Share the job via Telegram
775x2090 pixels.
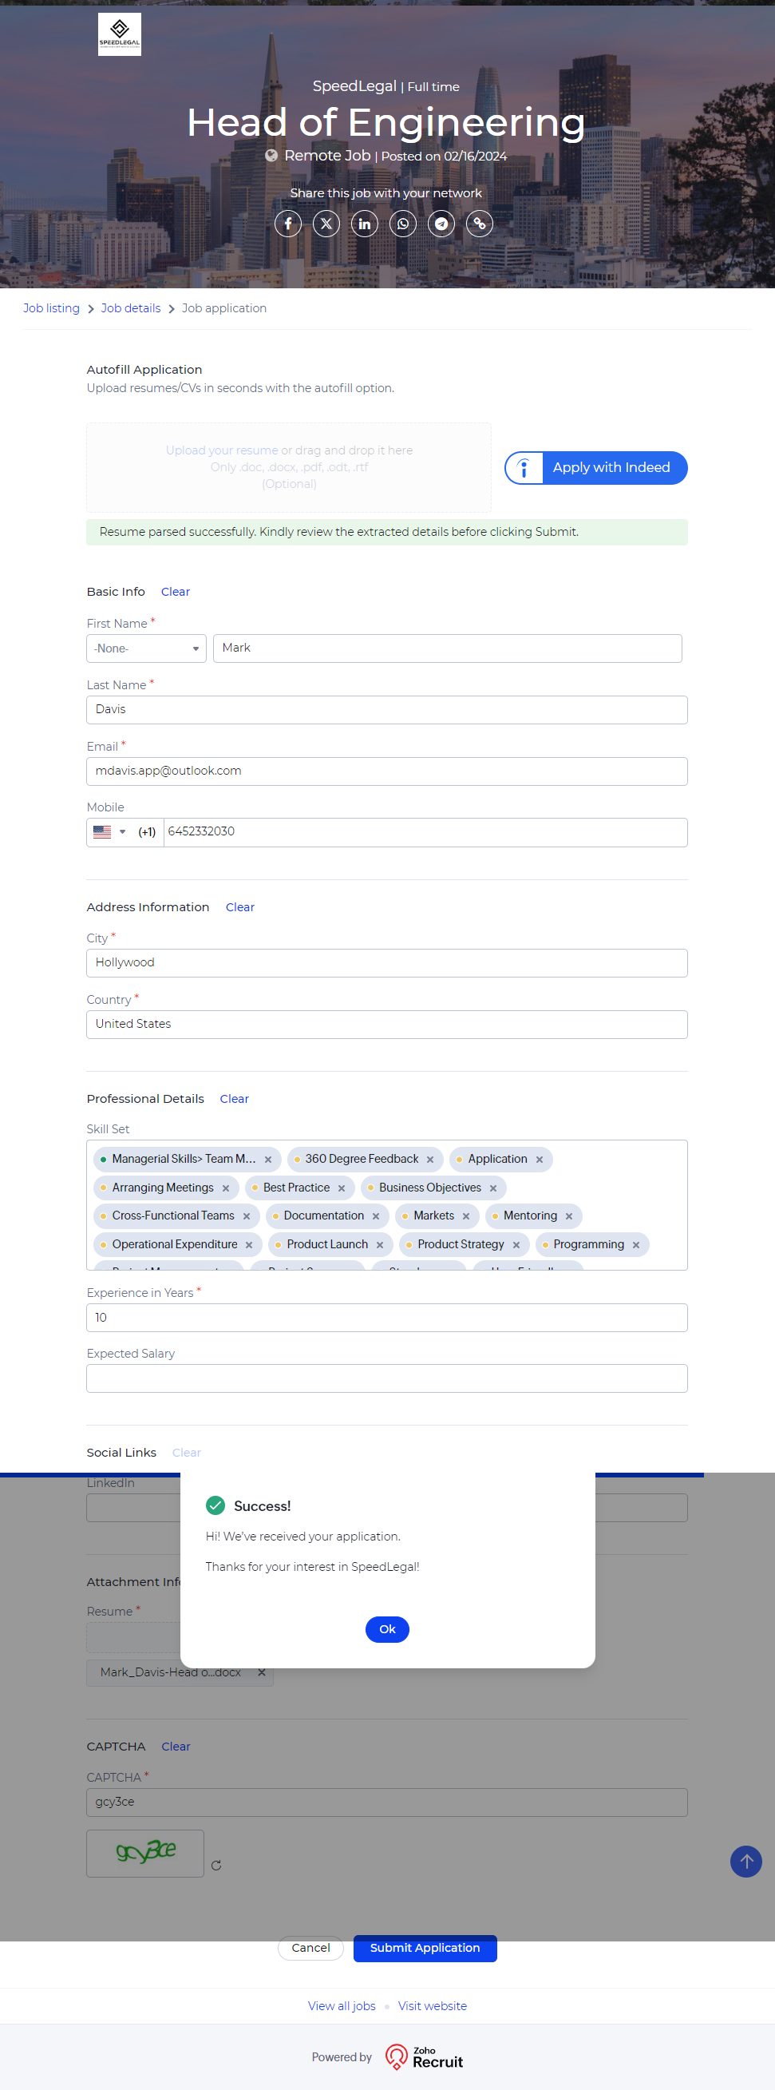441,223
